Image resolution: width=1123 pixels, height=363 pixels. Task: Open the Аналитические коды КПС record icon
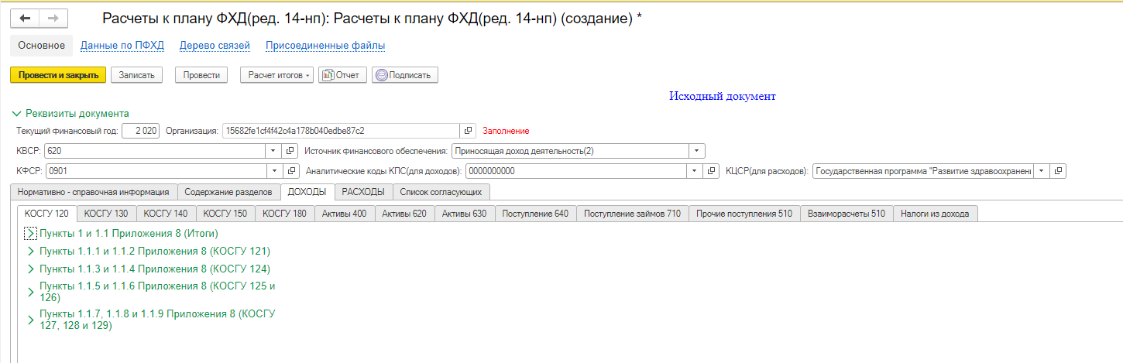coord(712,171)
